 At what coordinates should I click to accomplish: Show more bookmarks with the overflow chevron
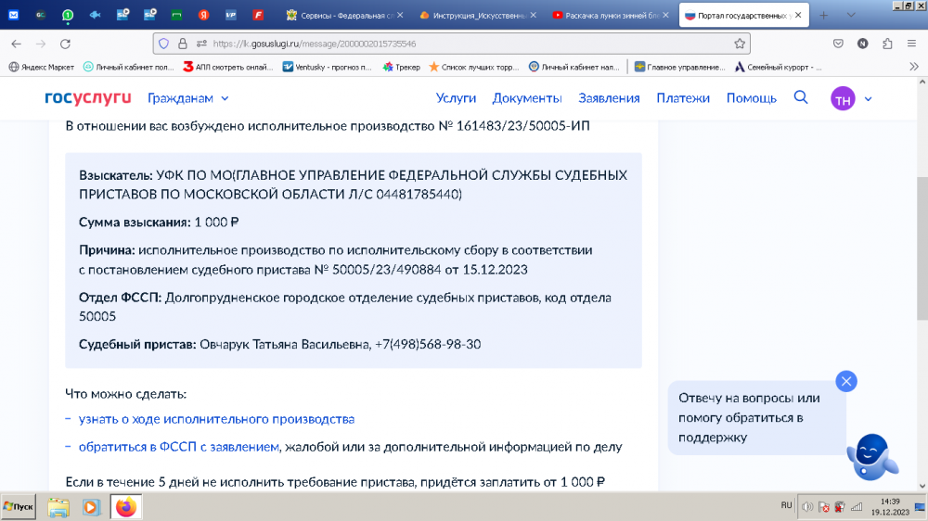(x=913, y=67)
